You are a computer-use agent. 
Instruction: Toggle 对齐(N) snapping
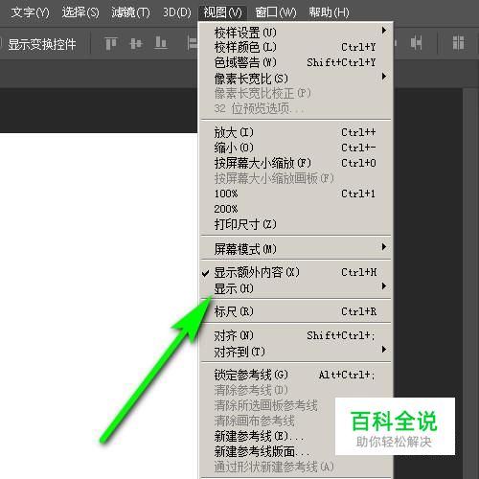tap(296, 335)
